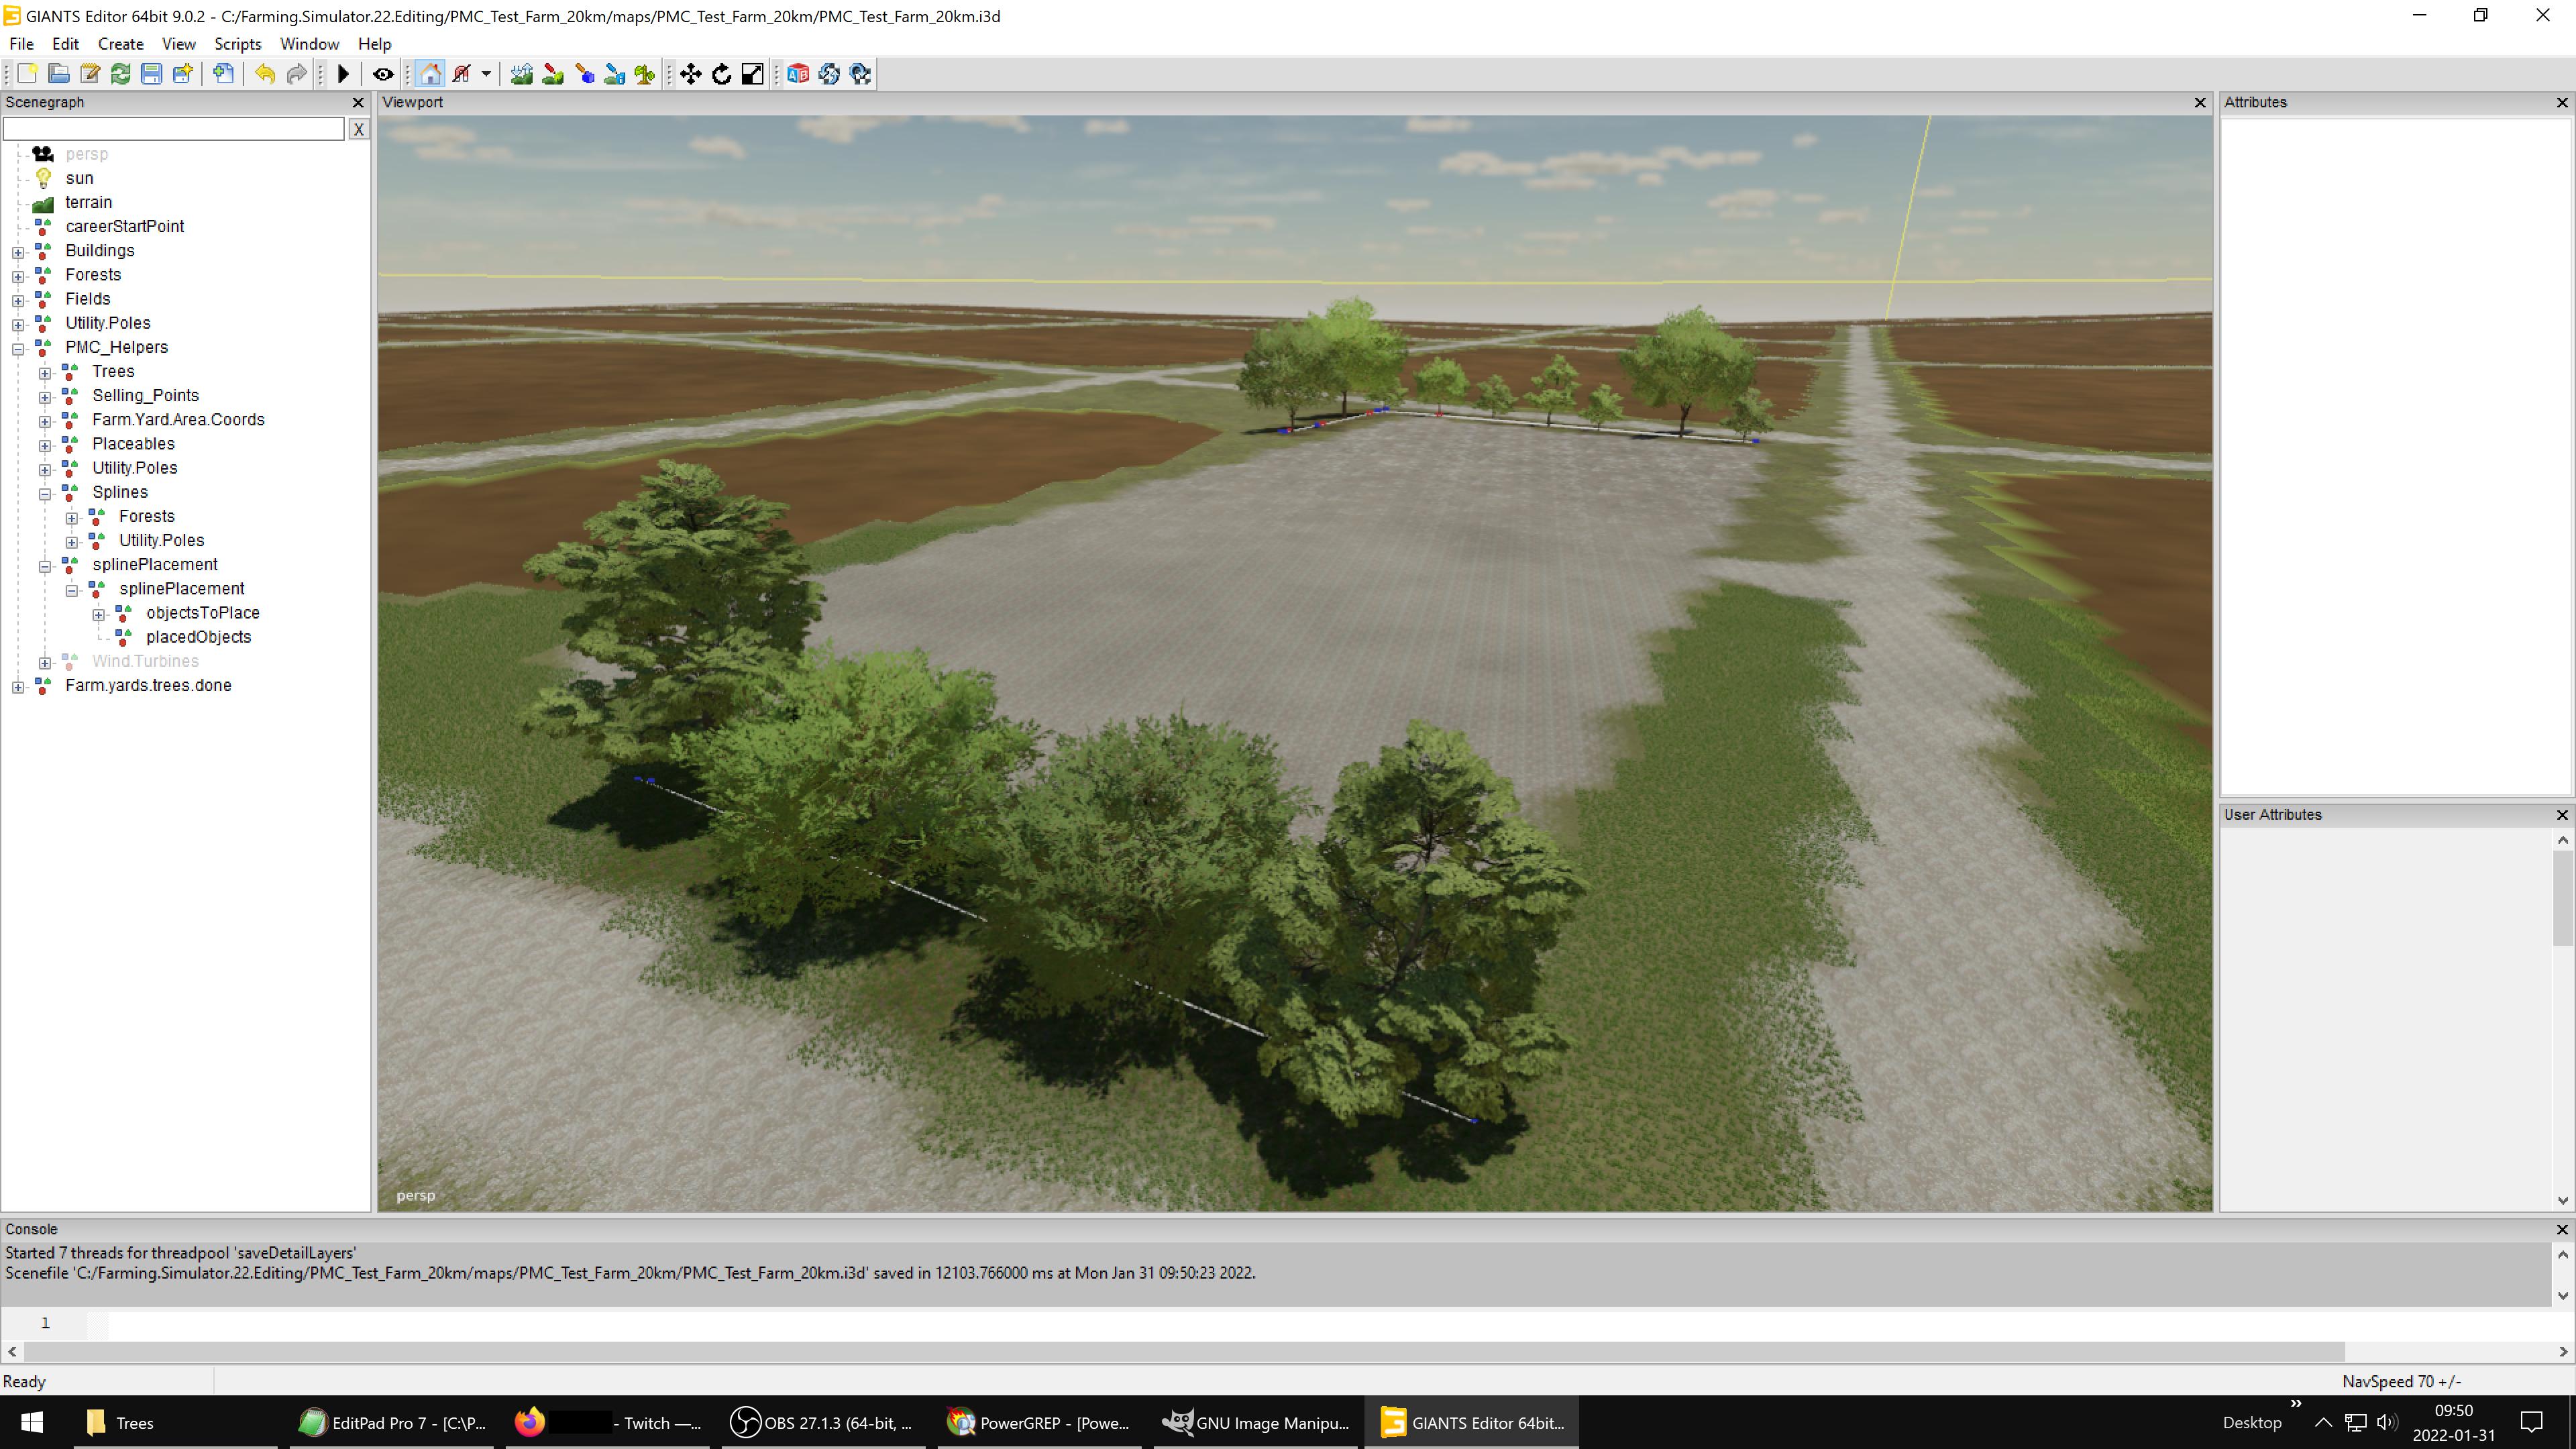Click the notepad edit icon in toolbar
This screenshot has height=1449, width=2576.
tap(90, 74)
